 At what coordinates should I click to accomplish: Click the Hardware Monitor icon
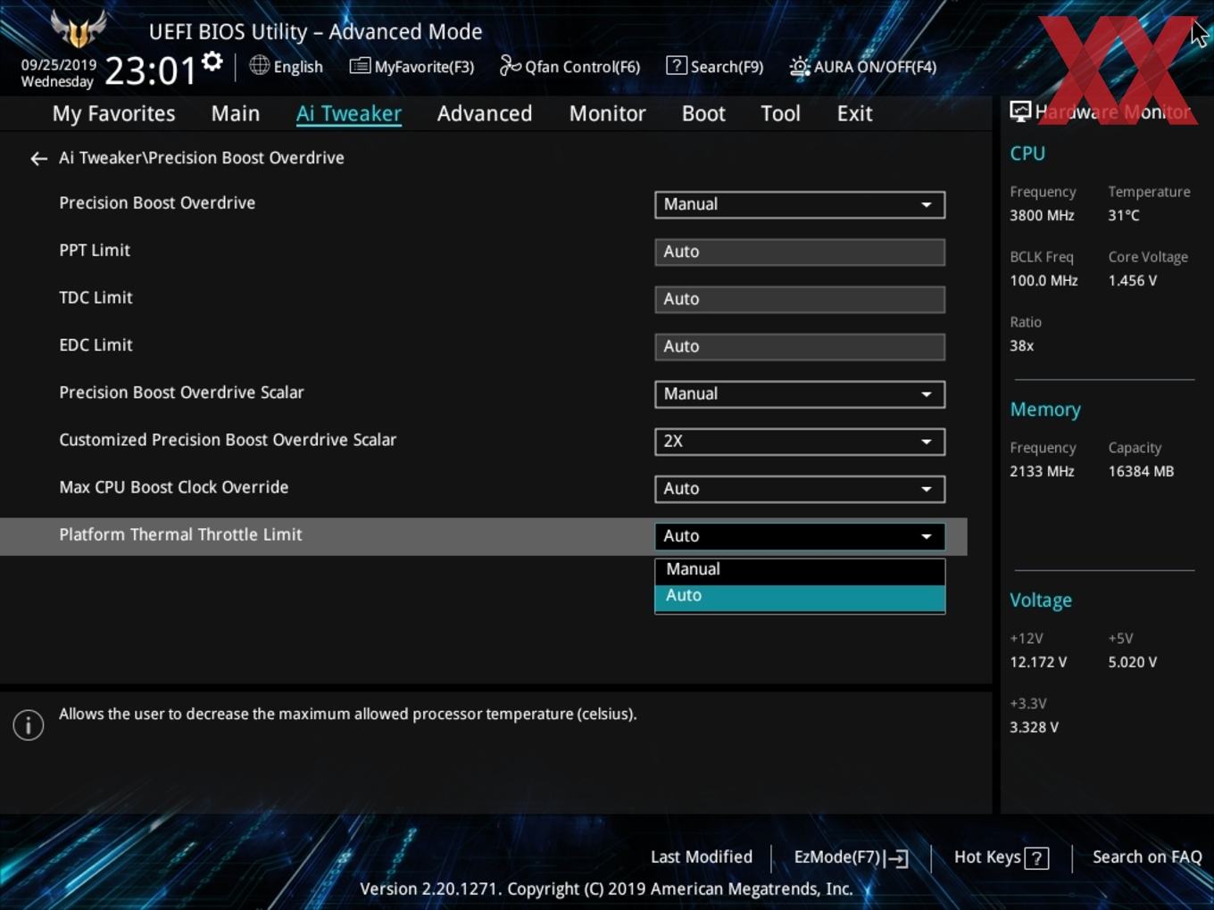tap(1020, 112)
